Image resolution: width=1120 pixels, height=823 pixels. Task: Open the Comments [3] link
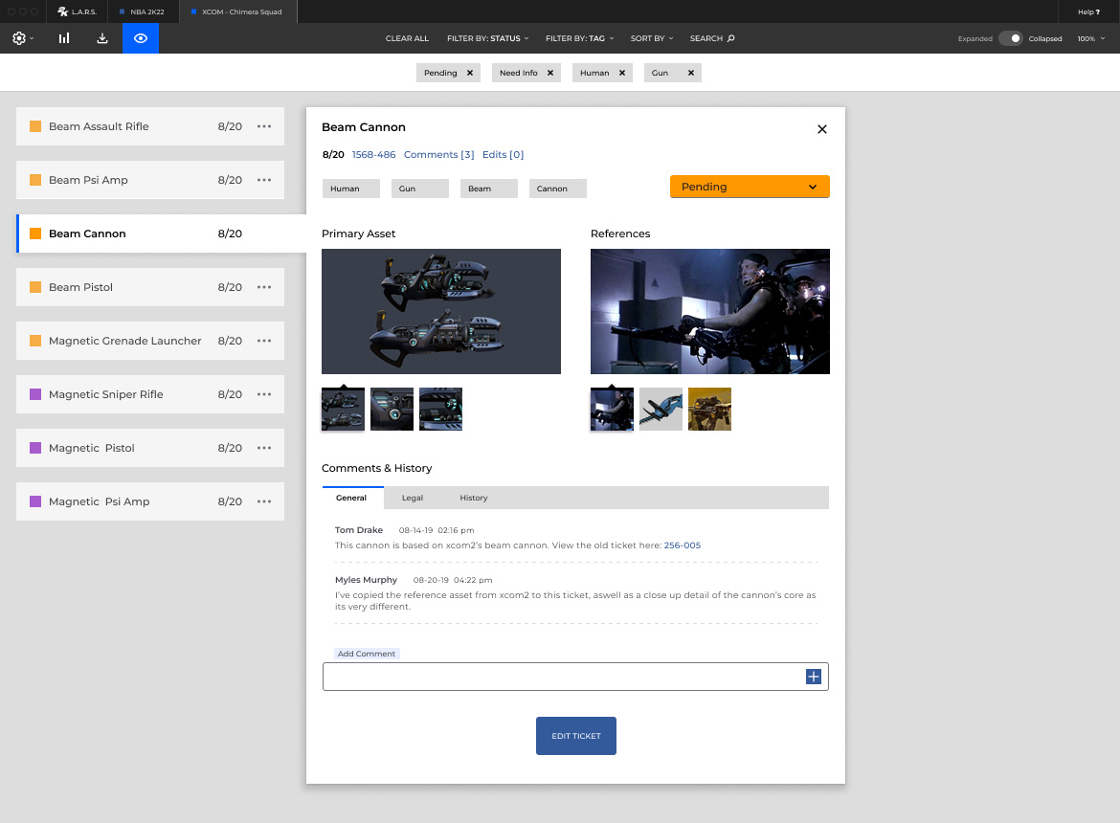point(438,154)
